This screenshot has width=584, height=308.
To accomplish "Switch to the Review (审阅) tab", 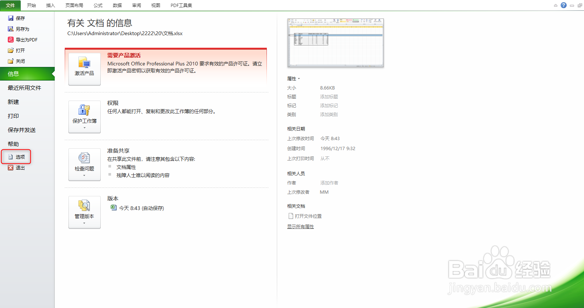I will pos(137,5).
